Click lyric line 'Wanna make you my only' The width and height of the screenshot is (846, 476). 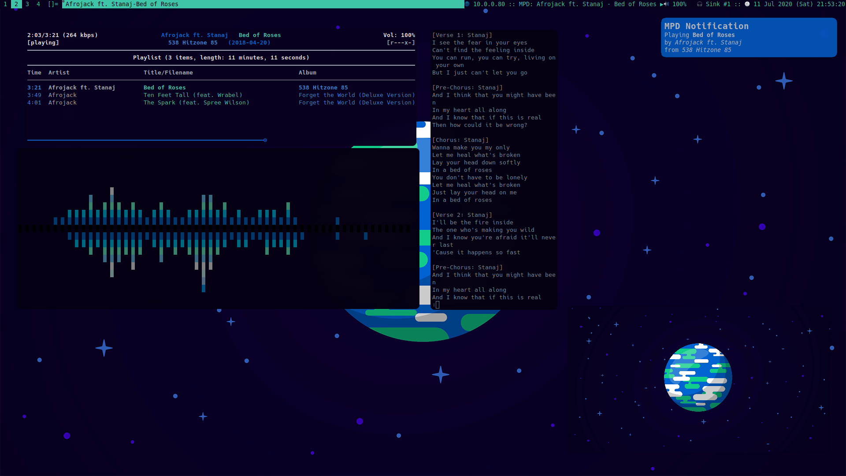471,147
